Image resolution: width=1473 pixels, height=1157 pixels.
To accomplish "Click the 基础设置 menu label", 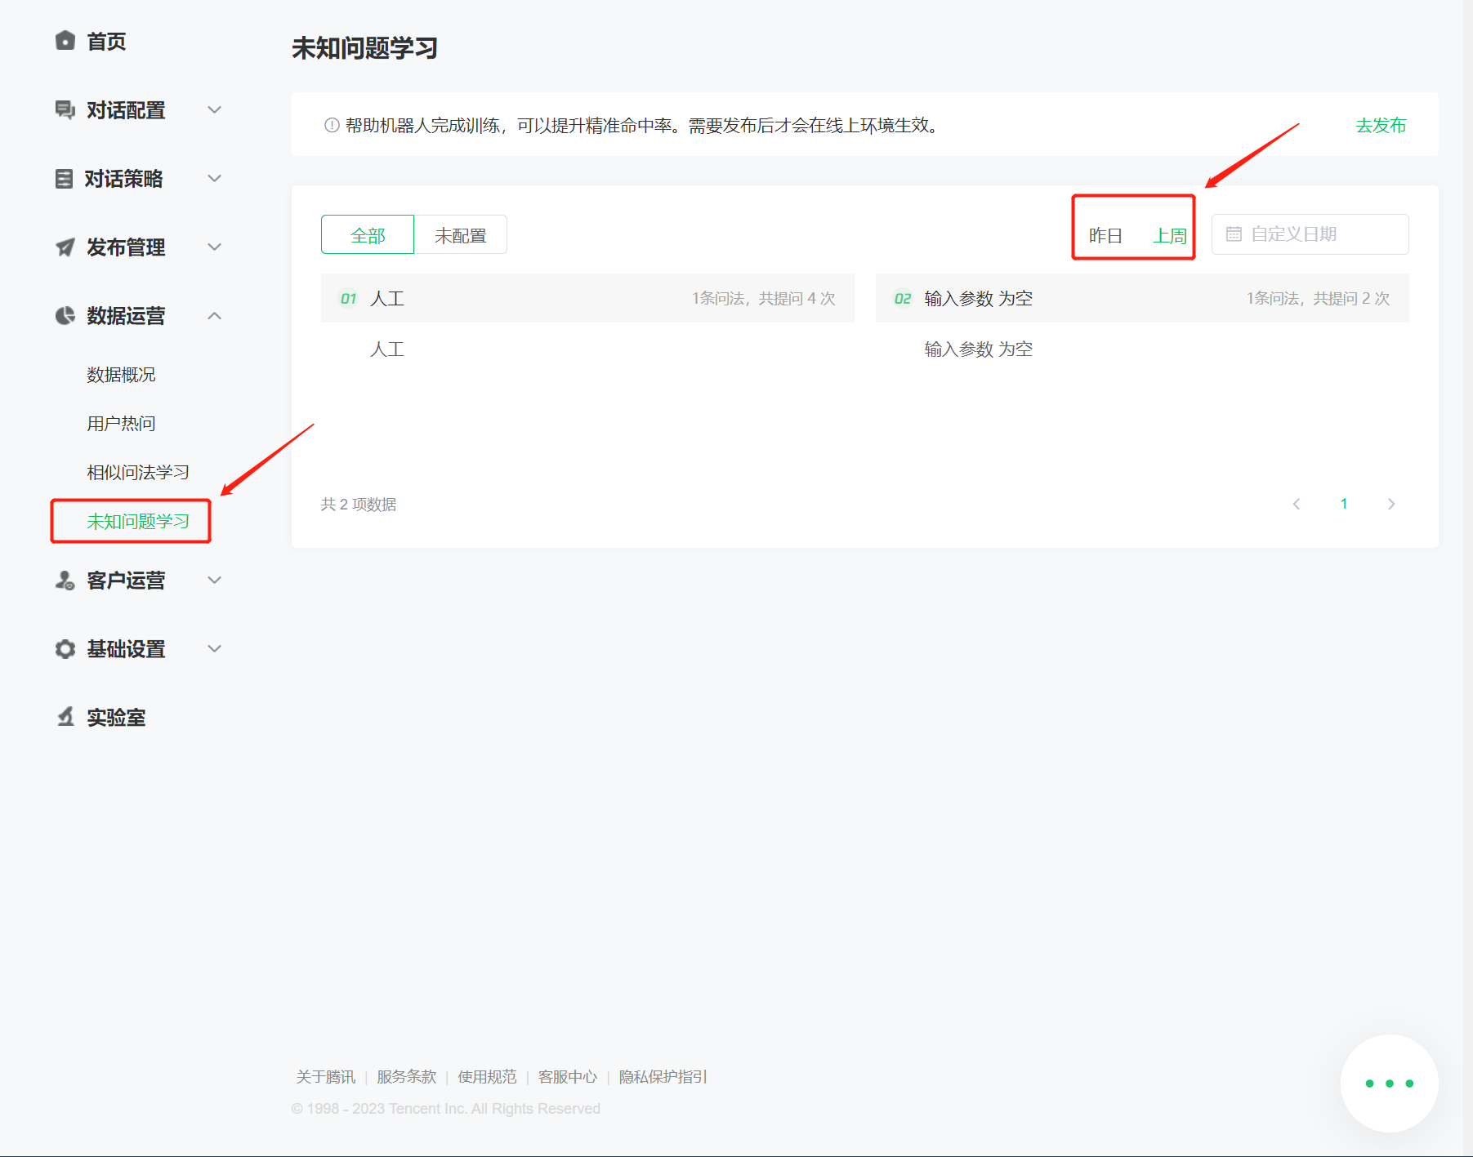I will pyautogui.click(x=126, y=649).
